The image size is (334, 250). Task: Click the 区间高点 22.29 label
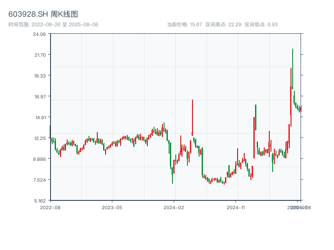pos(223,25)
